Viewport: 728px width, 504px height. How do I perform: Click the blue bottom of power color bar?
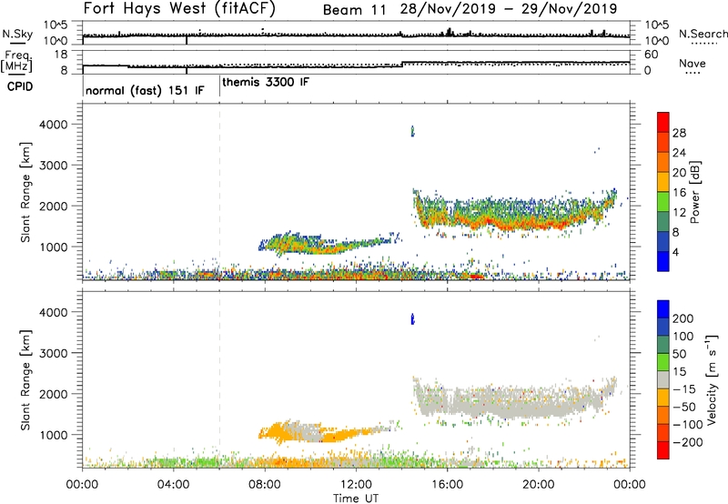coord(663,261)
